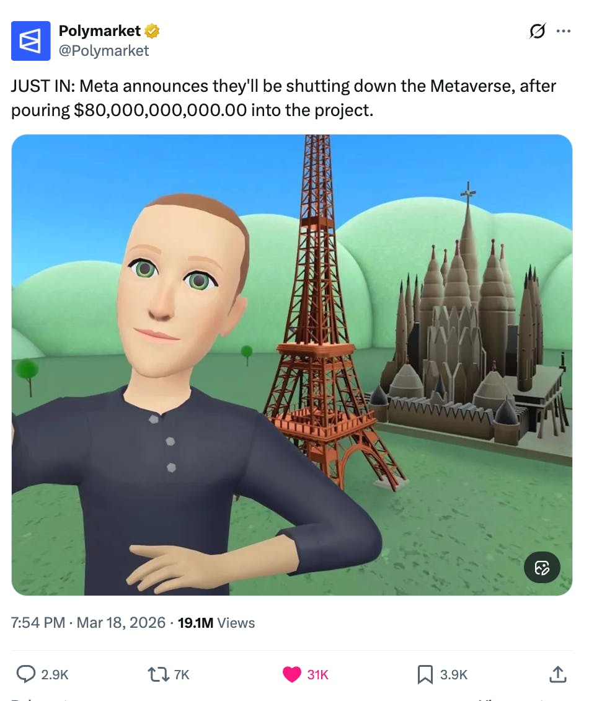This screenshot has height=701, width=589.
Task: Click the reply speech bubble icon
Action: click(x=26, y=674)
